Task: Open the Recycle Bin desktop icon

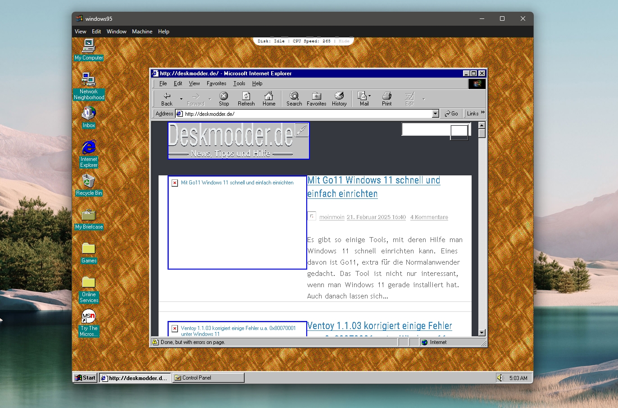Action: click(89, 185)
